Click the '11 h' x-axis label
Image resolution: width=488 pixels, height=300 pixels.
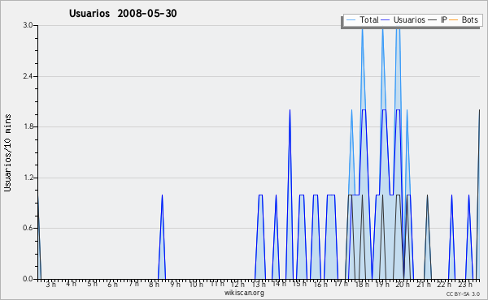click(x=217, y=284)
